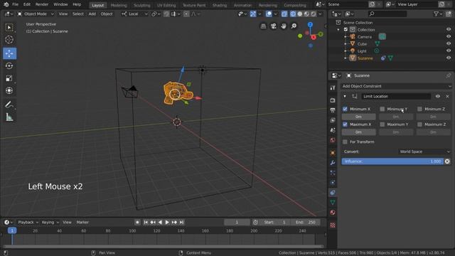Open Texture properties tab
The height and width of the screenshot is (256, 455).
(333, 225)
